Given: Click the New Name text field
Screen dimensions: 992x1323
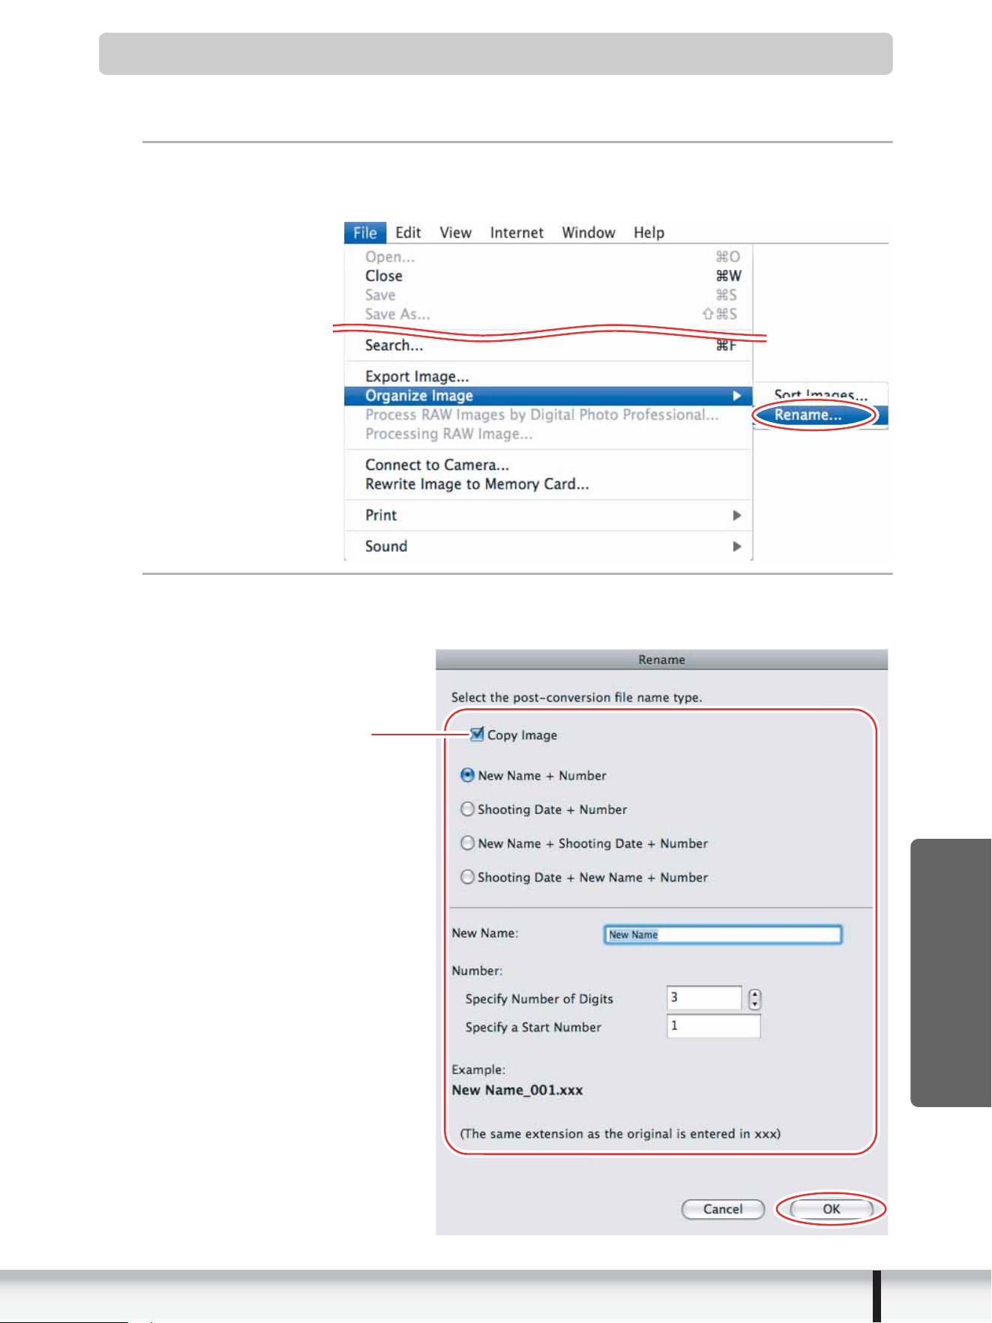Looking at the screenshot, I should click(723, 935).
